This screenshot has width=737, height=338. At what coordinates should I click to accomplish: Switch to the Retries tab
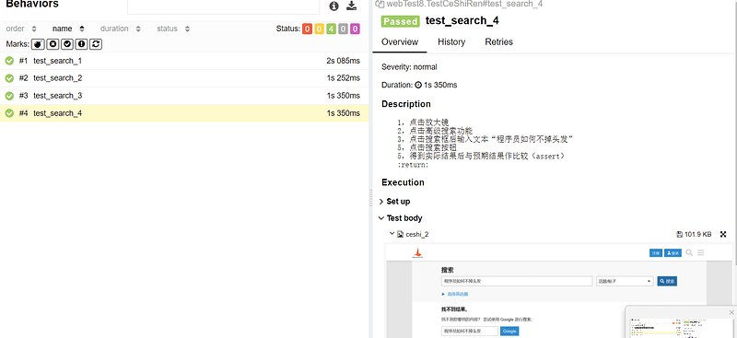pyautogui.click(x=498, y=41)
